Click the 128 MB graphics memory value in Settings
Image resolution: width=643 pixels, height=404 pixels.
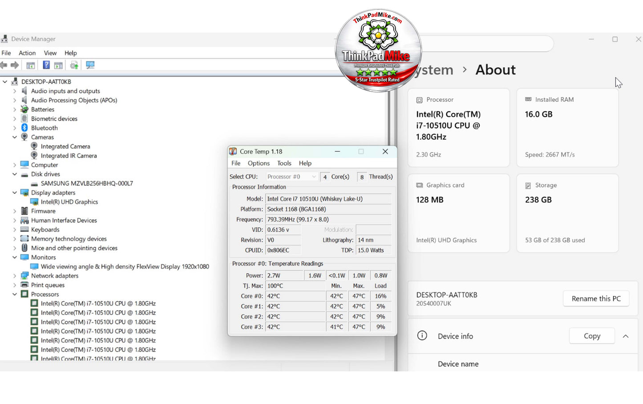click(430, 200)
